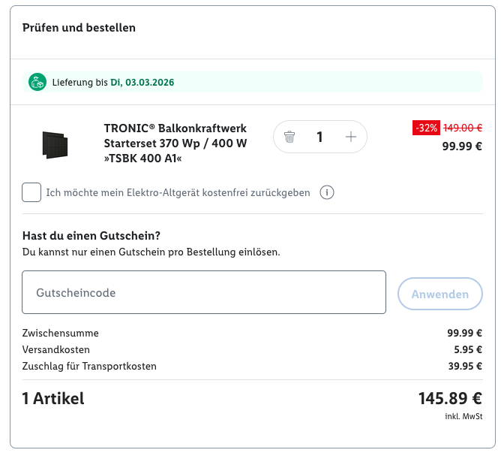Click the Zuschlag für Transportkosten line

pyautogui.click(x=89, y=366)
